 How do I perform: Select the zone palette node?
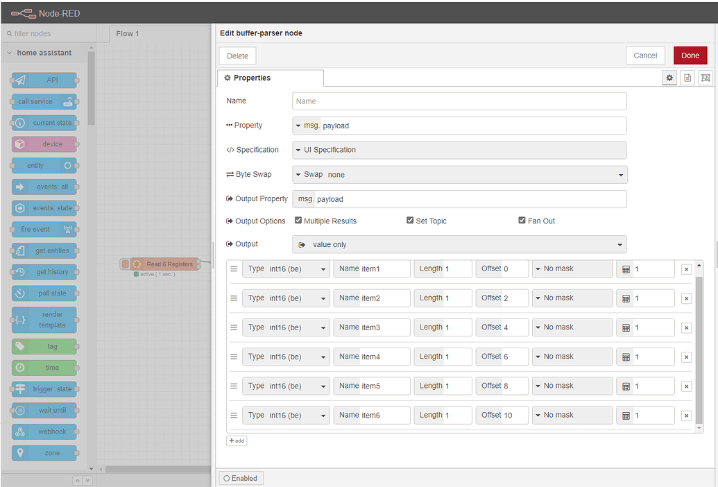click(x=44, y=453)
